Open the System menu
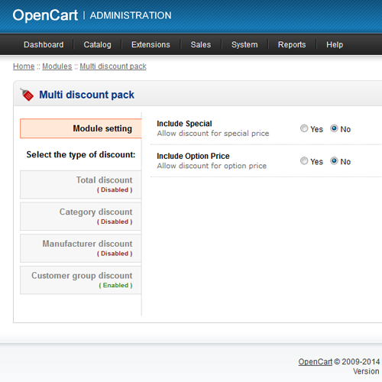The width and height of the screenshot is (382, 382). [244, 44]
